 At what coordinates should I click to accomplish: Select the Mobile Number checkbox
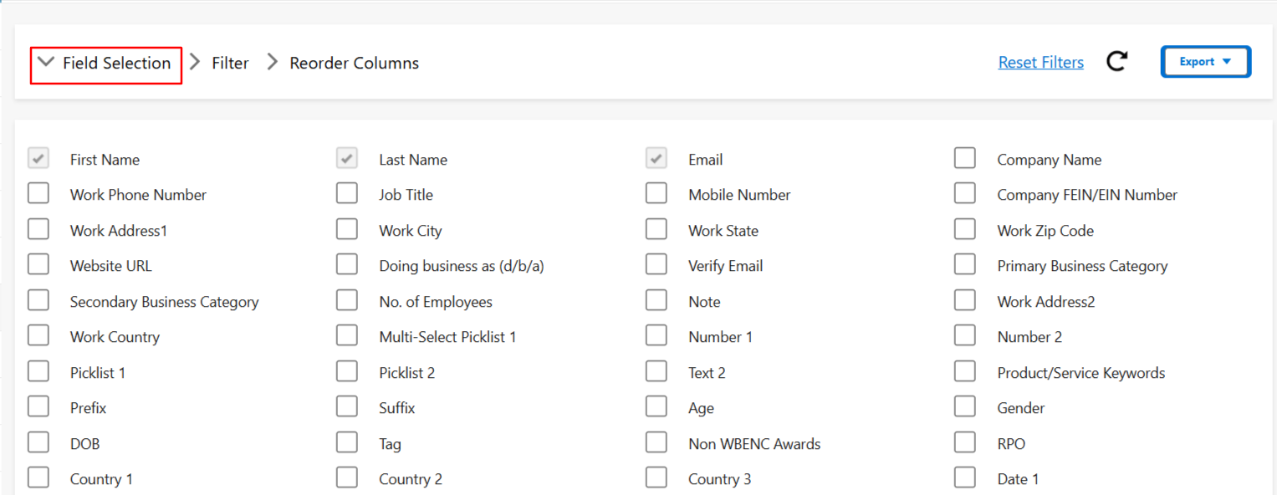(x=656, y=194)
